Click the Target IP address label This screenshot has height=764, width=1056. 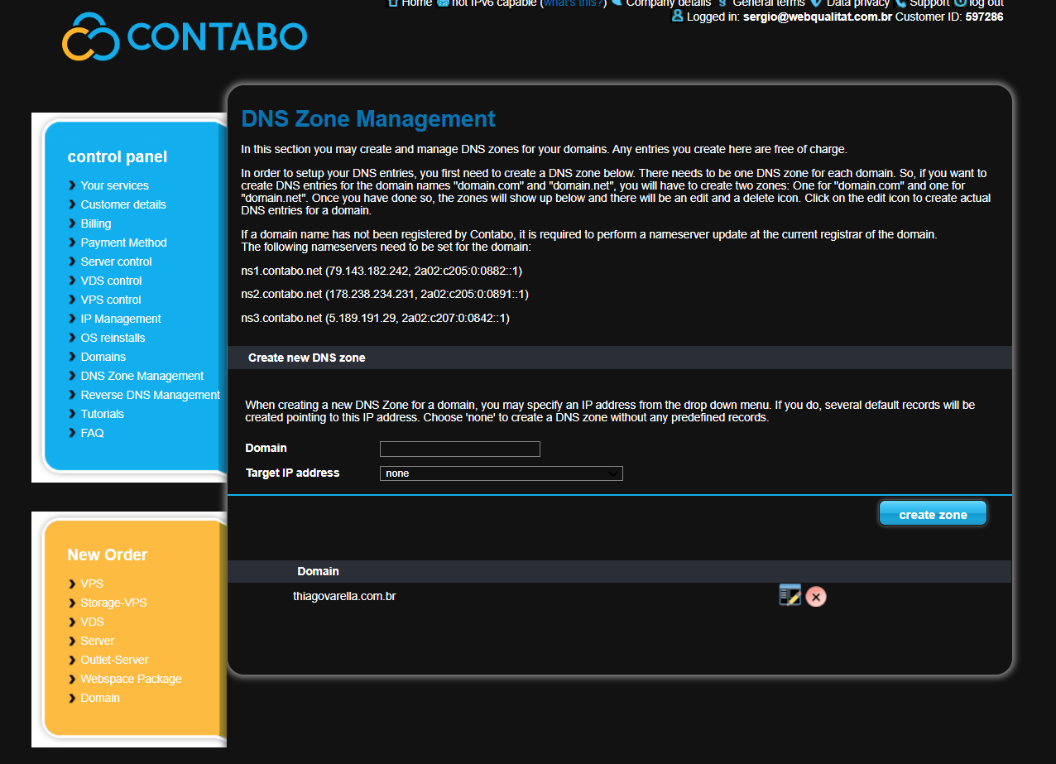(292, 473)
